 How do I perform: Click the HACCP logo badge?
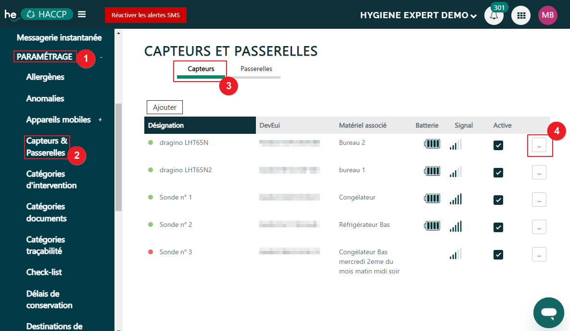click(x=47, y=14)
